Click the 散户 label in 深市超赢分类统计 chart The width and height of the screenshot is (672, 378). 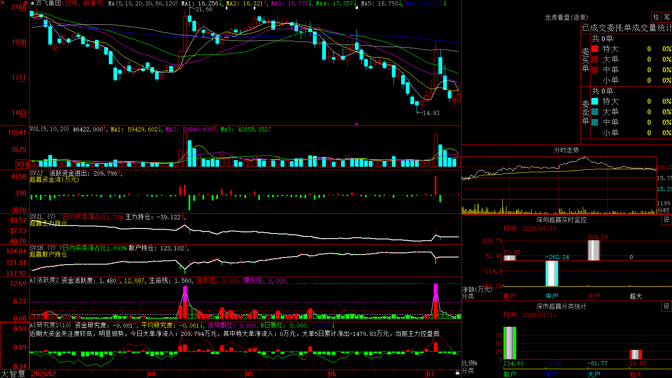click(510, 374)
